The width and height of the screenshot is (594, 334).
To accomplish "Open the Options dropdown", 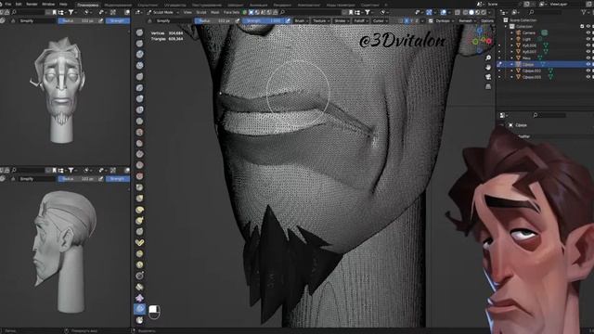I will [488, 20].
